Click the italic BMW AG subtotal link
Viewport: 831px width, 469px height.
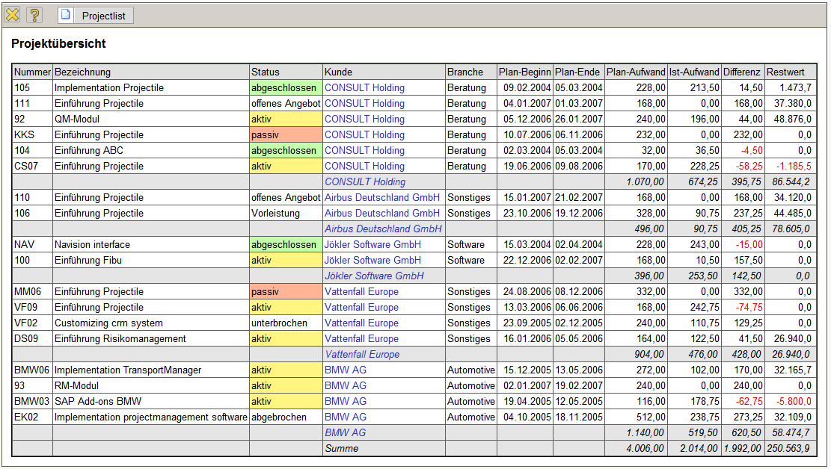click(345, 433)
